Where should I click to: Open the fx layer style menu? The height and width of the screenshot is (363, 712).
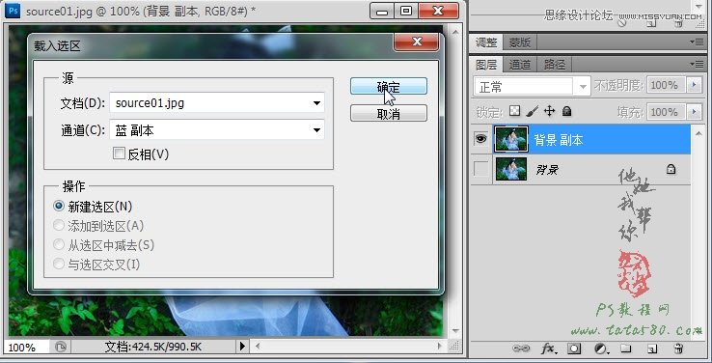(549, 349)
